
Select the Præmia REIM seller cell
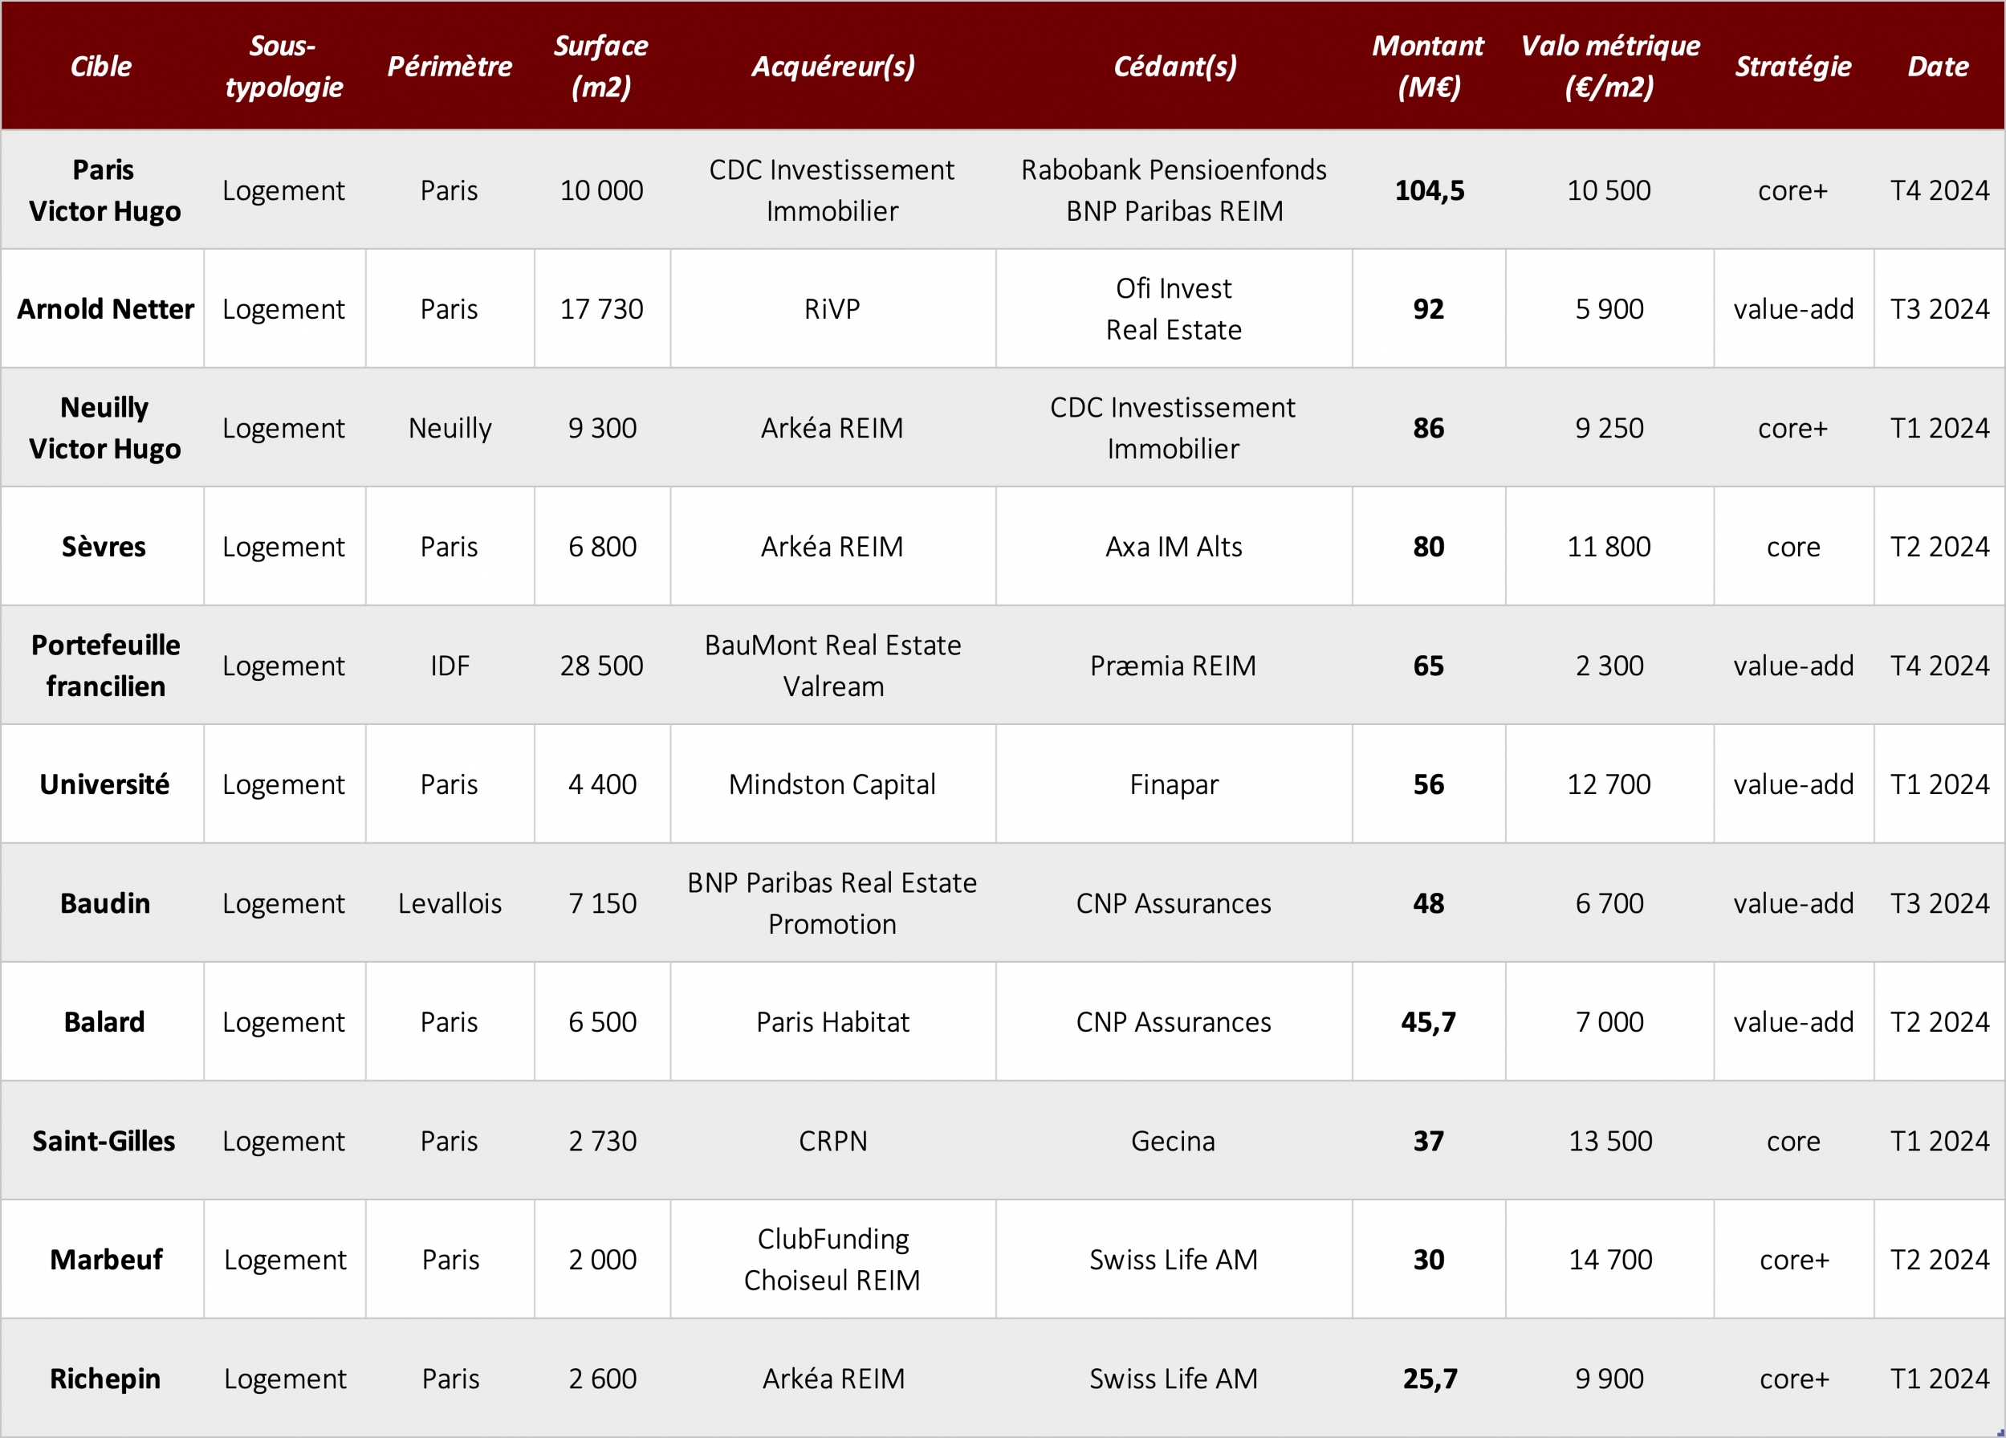click(1174, 666)
